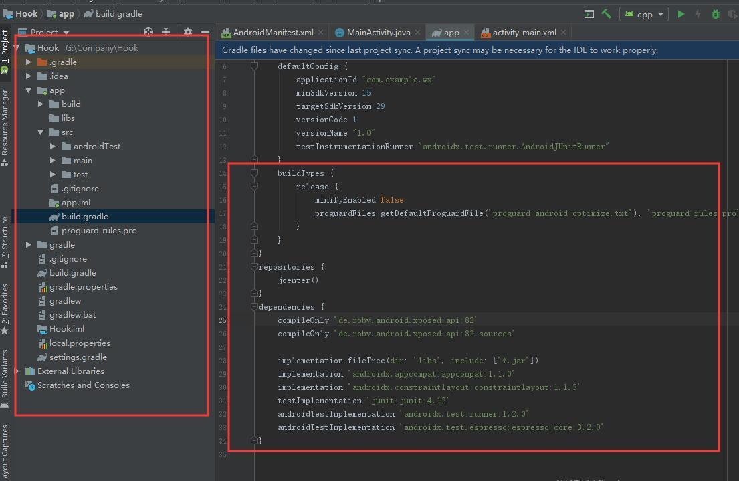Click build.gradle in the breadcrumb bar

tap(113, 13)
